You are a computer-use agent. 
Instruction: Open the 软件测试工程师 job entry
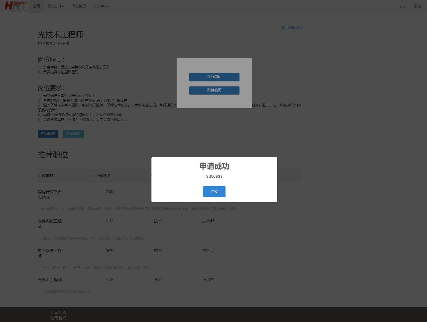point(49,224)
